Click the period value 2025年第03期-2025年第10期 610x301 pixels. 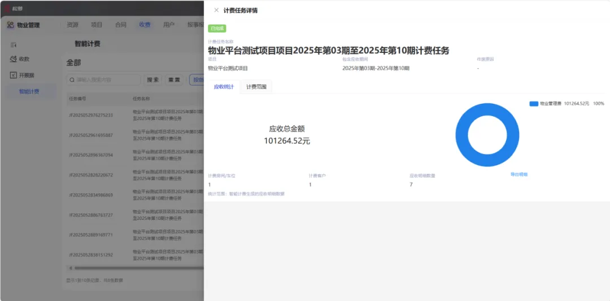point(376,68)
